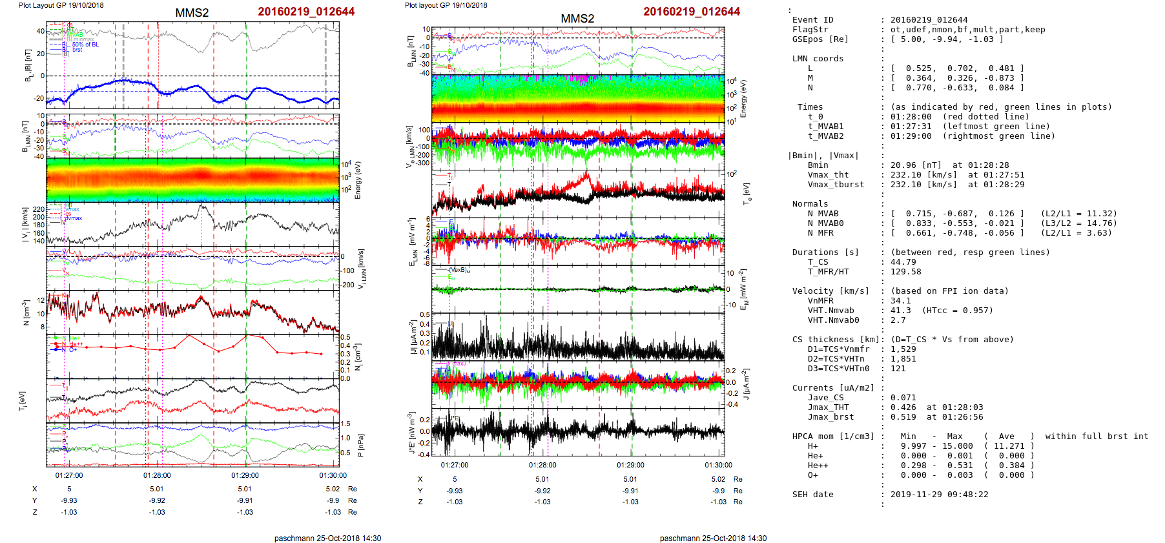Select the electron energy spectrogram in right plot

pyautogui.click(x=577, y=98)
